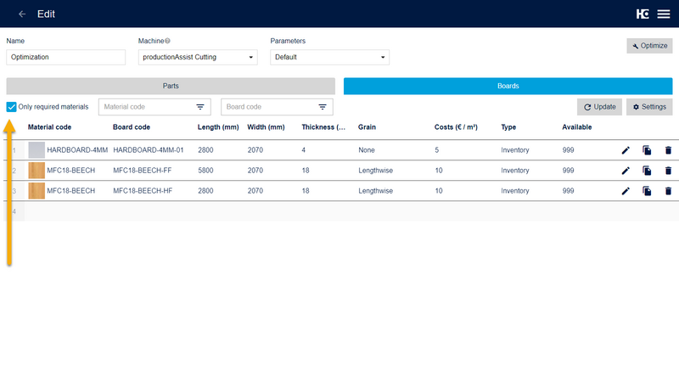
Task: Select cell HARDBOARD-4MM-01
Action: 148,150
